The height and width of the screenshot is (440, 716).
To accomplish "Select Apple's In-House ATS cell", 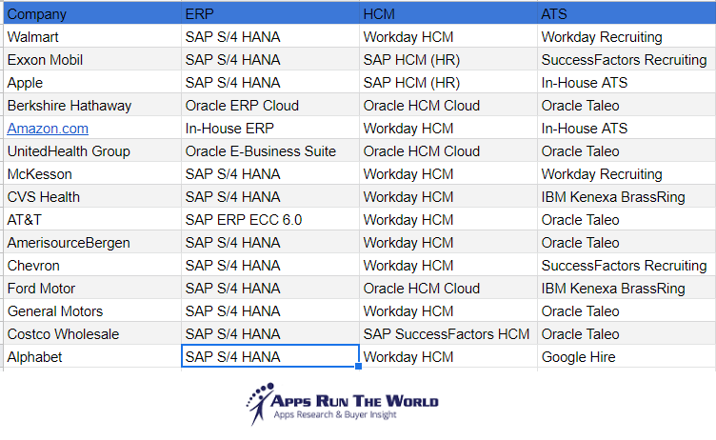I will (626, 82).
